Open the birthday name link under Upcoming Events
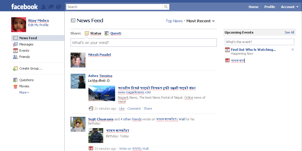The width and height of the screenshot is (302, 151). [x=238, y=61]
